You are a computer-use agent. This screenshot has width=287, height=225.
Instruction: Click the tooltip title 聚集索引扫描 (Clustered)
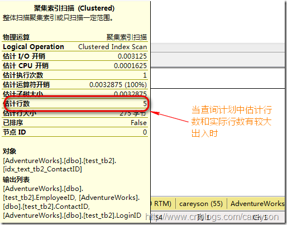pos(74,8)
